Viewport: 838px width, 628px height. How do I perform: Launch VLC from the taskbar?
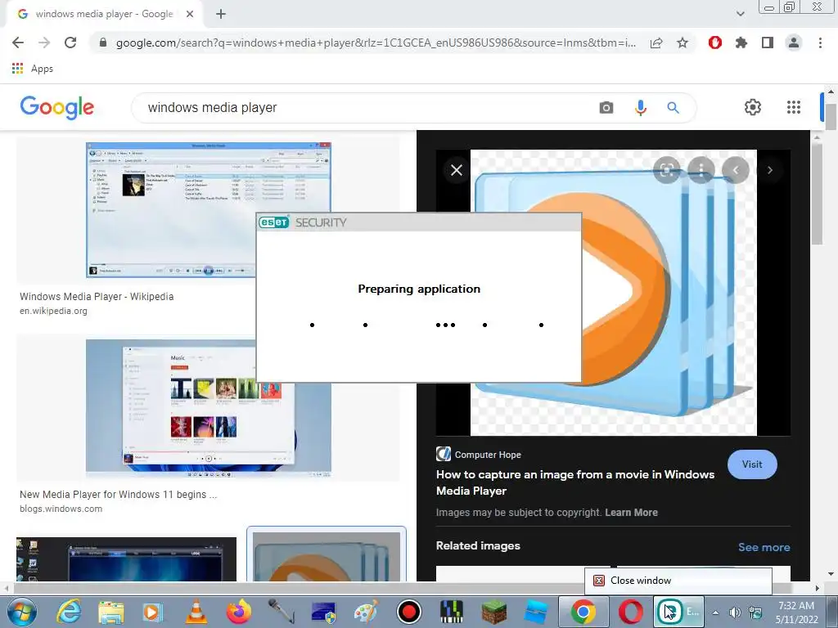click(x=196, y=612)
